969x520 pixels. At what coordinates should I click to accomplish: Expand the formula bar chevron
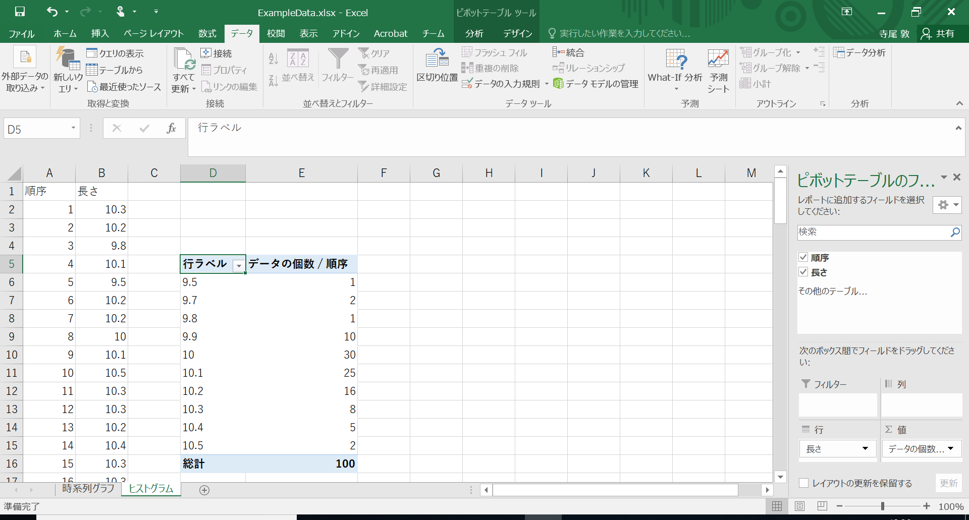958,128
